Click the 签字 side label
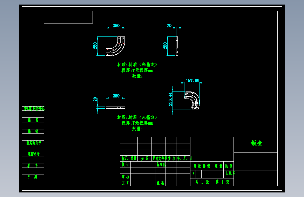 (32, 165)
